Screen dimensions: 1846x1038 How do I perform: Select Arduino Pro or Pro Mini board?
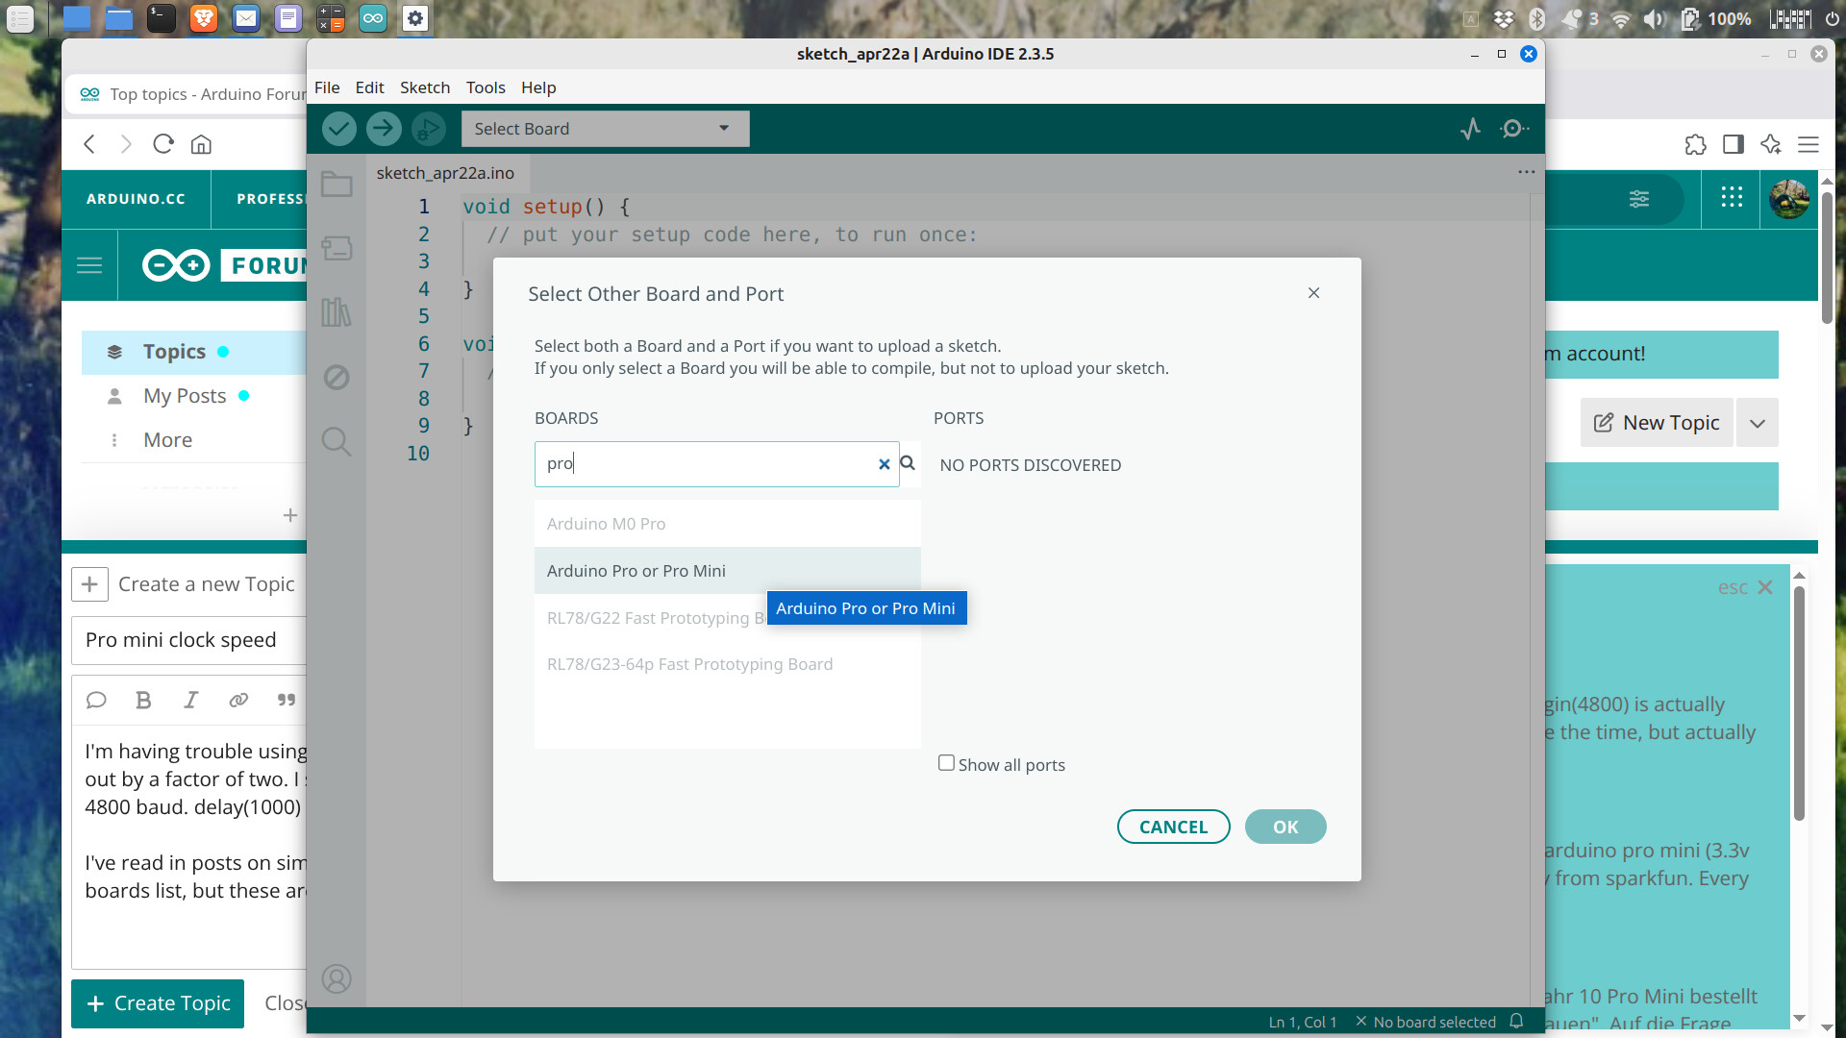(x=727, y=571)
